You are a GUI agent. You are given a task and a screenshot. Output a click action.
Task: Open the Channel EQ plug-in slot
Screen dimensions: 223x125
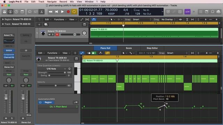pyautogui.click(x=9, y=57)
